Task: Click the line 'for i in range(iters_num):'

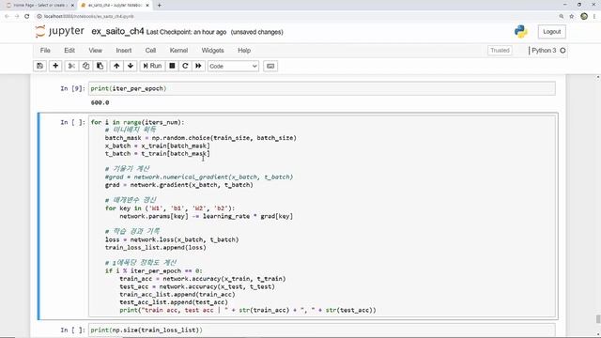Action: (137, 122)
